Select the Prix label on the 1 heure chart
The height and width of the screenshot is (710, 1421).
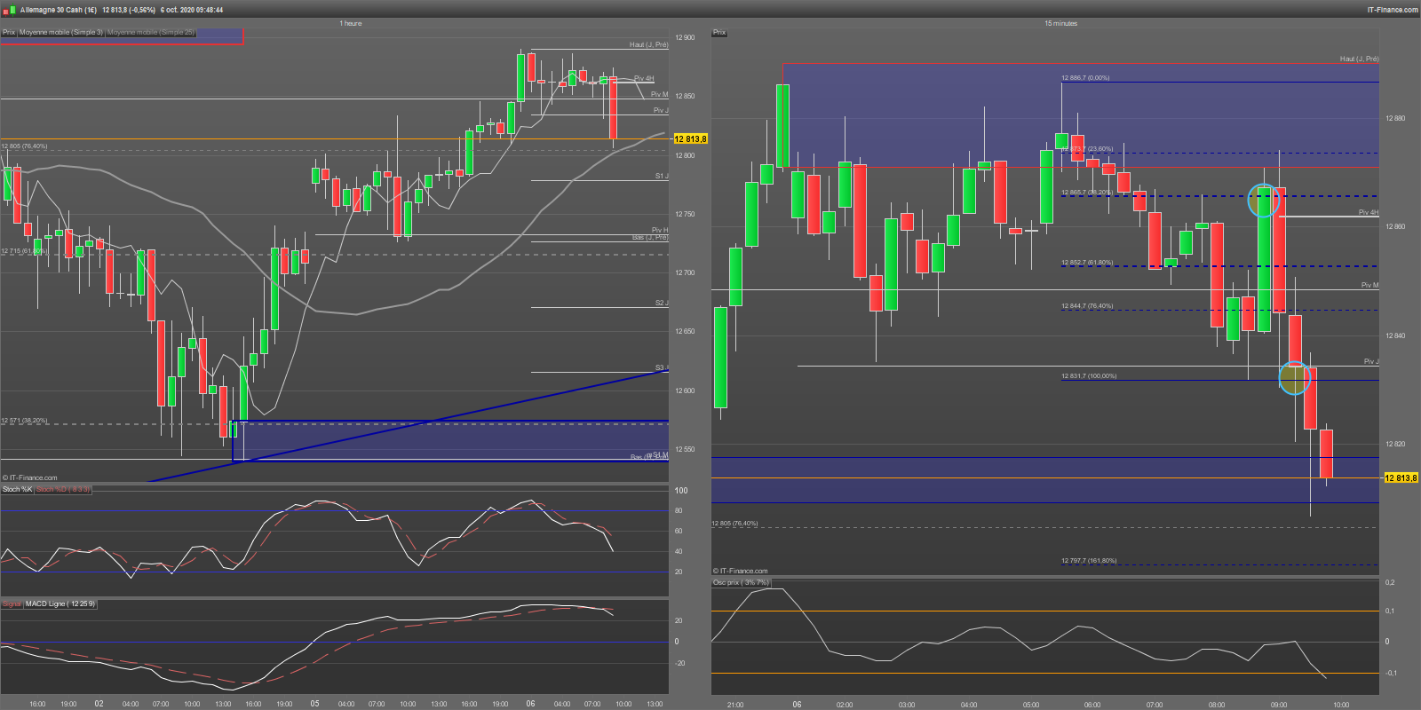[9, 32]
